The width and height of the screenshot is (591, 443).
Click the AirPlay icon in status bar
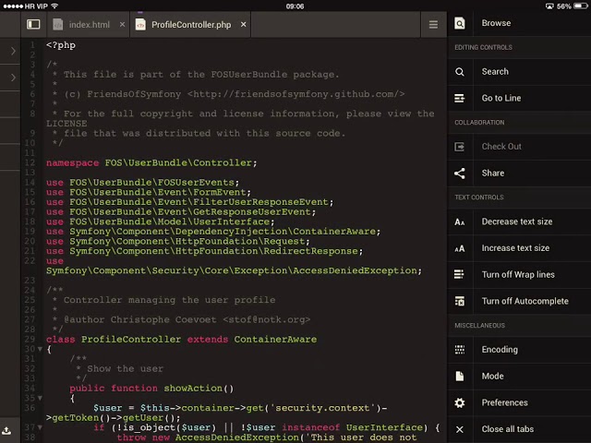(549, 6)
